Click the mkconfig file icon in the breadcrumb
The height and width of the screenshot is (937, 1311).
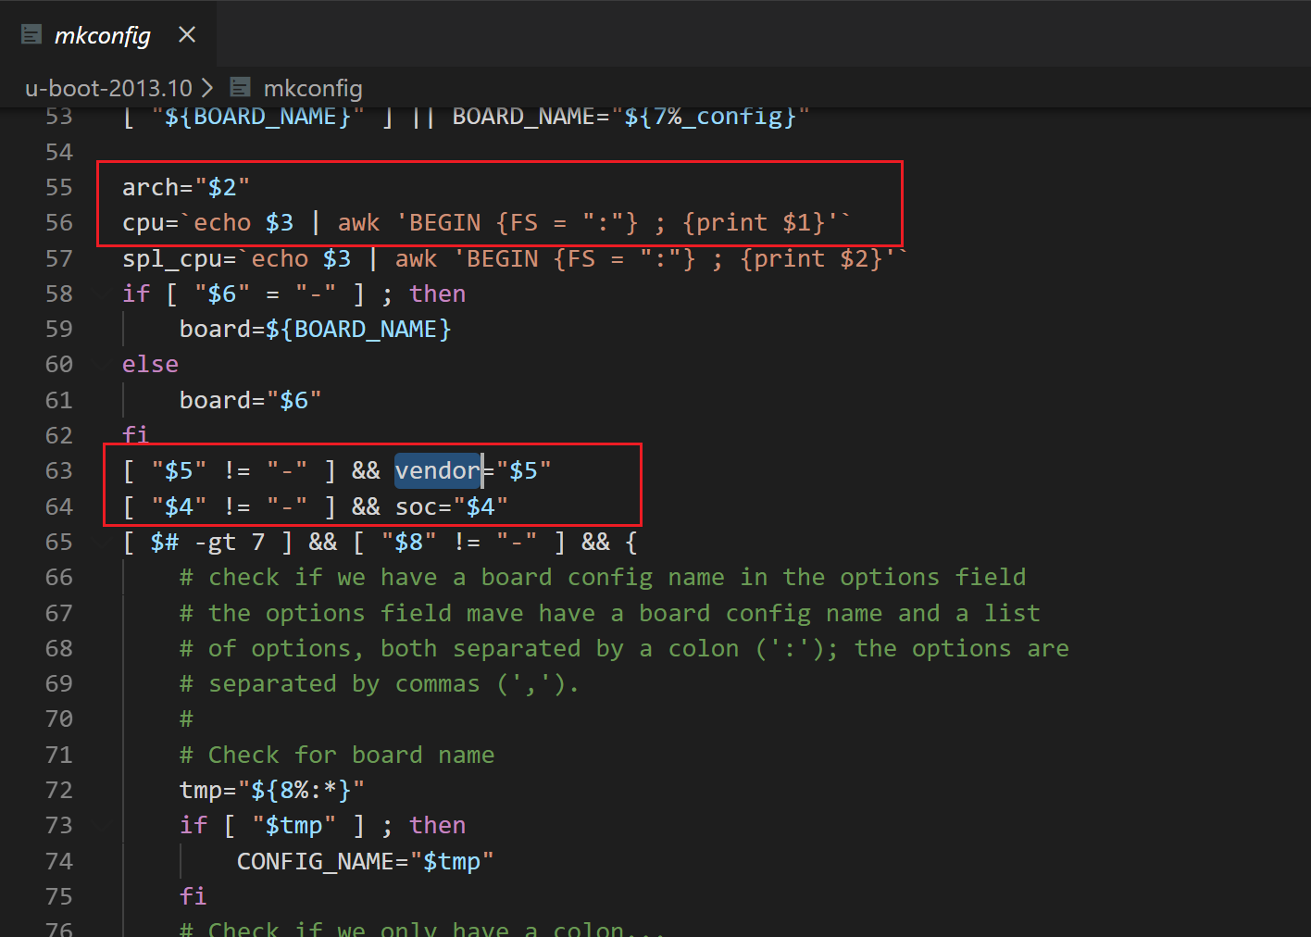click(240, 88)
